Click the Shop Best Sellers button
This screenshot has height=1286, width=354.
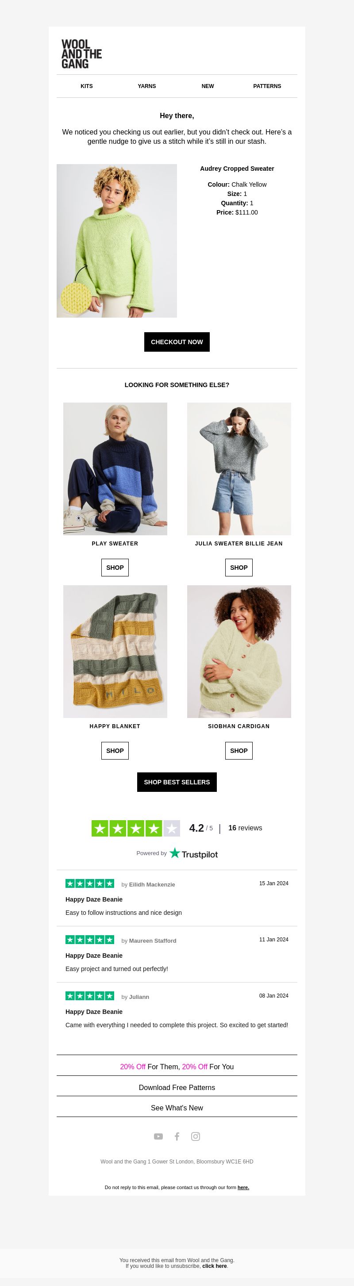coord(177,782)
